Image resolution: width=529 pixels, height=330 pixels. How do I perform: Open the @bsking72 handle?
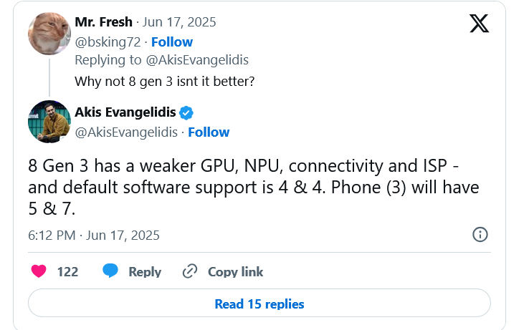coord(108,42)
